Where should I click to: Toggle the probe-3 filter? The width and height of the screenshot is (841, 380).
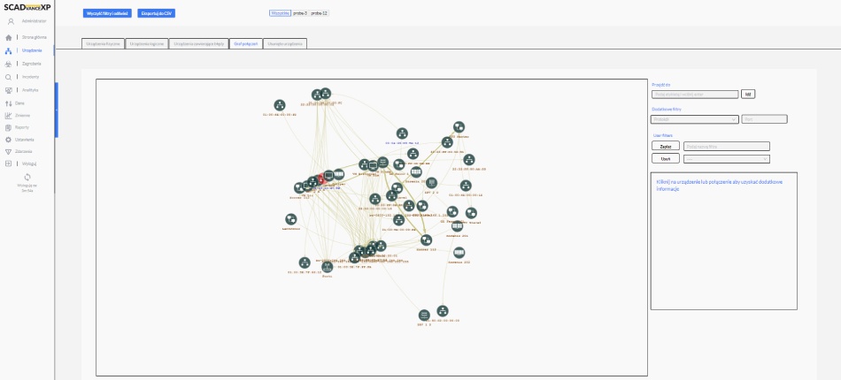click(299, 13)
